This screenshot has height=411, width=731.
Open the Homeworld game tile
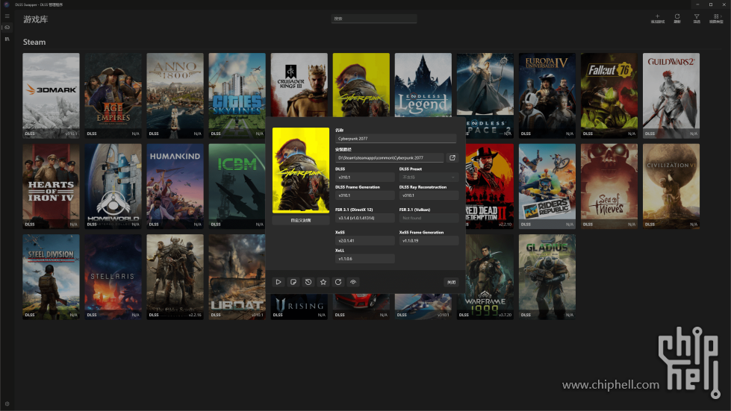(x=113, y=186)
